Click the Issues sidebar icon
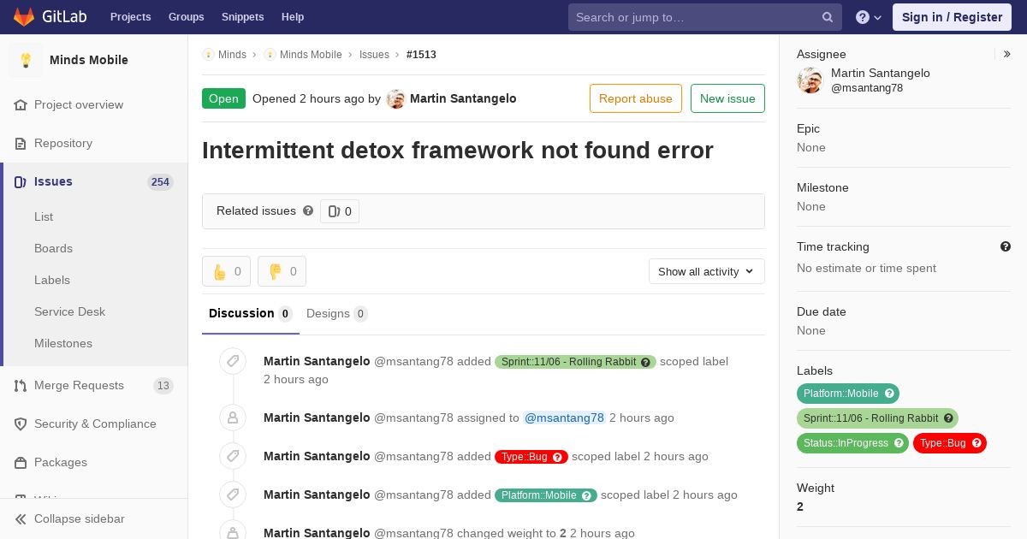 coord(21,181)
